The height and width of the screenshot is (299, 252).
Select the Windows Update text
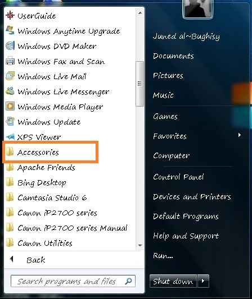49,122
